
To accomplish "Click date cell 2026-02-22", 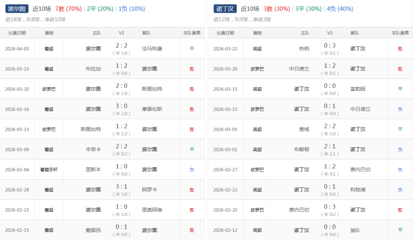I will point(225,190).
